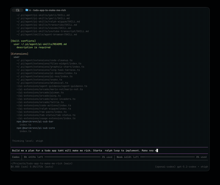220x185 pixels.
Task: Click the spice-invaders.ts path
Action: [46, 99]
